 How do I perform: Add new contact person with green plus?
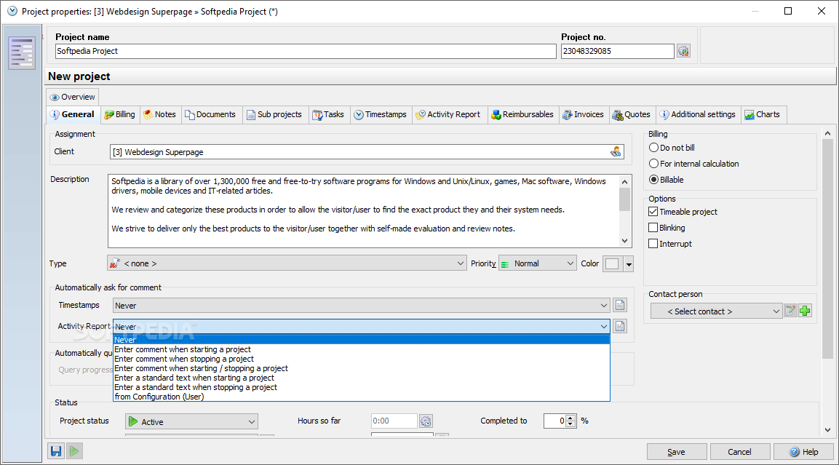click(x=805, y=311)
